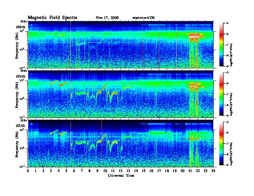Click the dZ/dt panel label
The image size is (254, 196).
pyautogui.click(x=21, y=126)
